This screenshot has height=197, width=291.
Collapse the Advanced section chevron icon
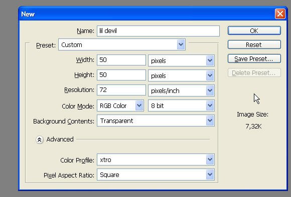click(40, 139)
